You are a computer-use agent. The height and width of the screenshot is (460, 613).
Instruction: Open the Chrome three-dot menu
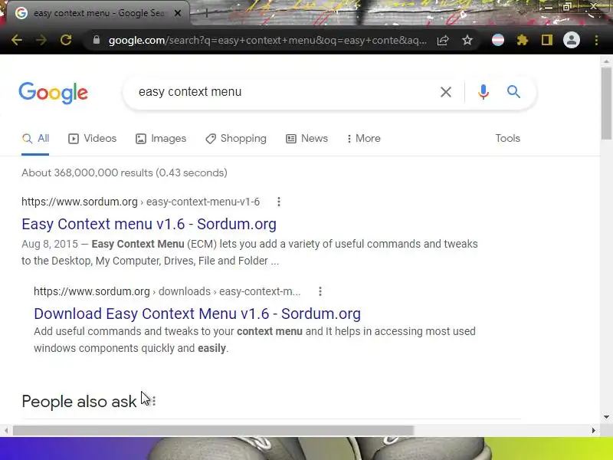[596, 40]
